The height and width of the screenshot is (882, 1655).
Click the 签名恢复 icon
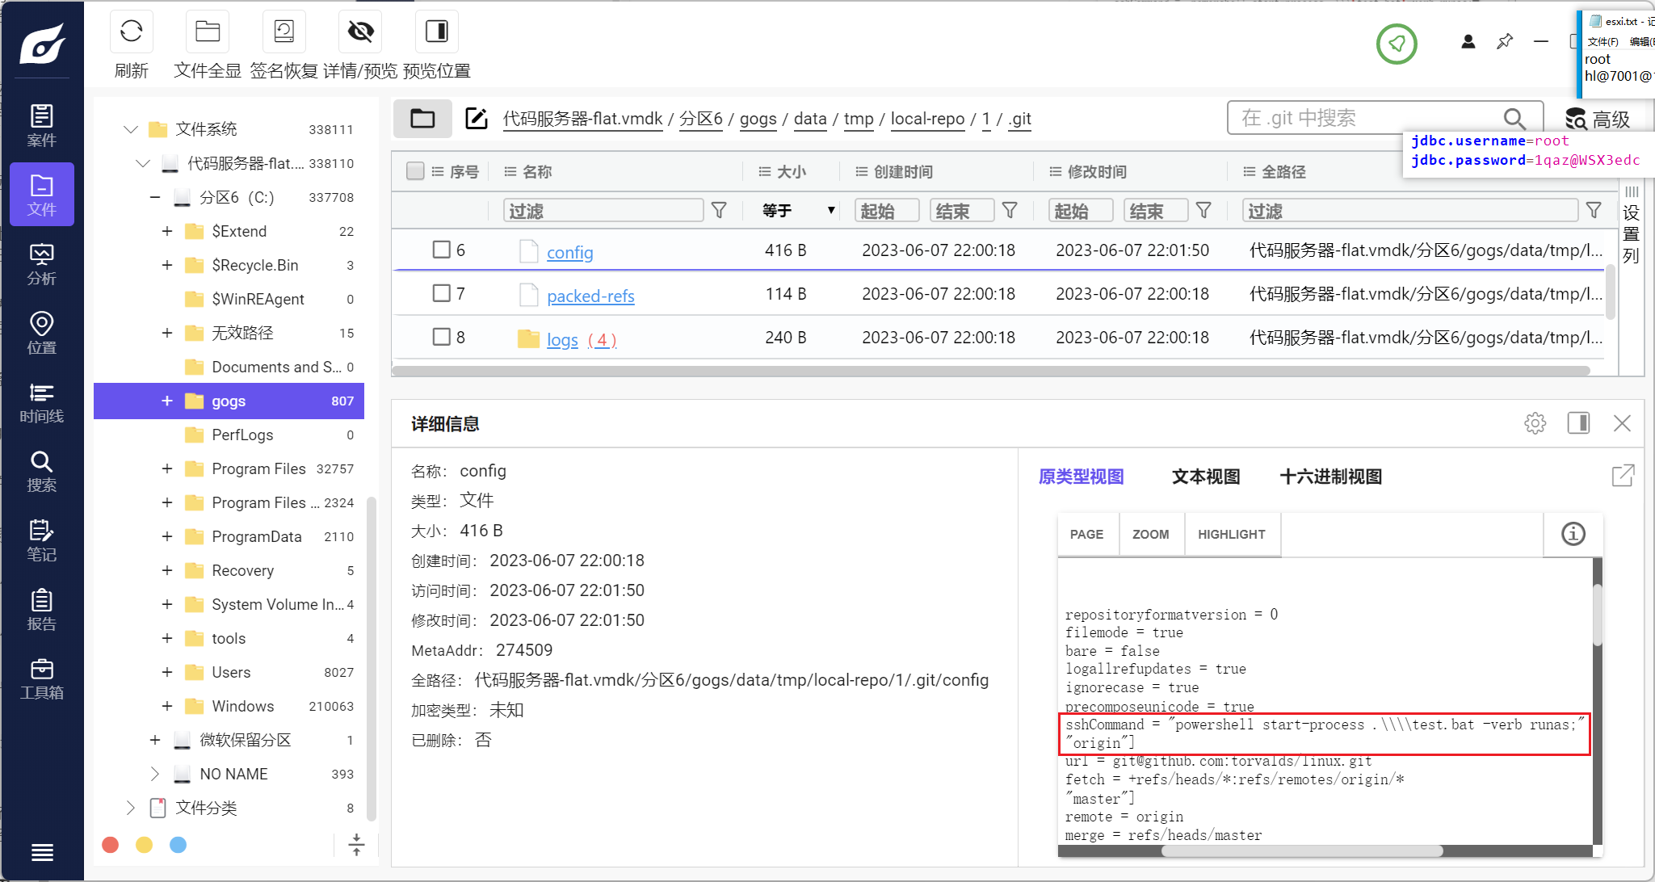[x=284, y=32]
